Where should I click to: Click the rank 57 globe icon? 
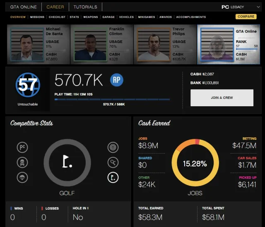tap(28, 85)
